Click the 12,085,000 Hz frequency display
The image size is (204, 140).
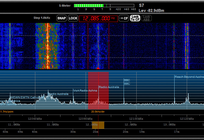click(98, 19)
